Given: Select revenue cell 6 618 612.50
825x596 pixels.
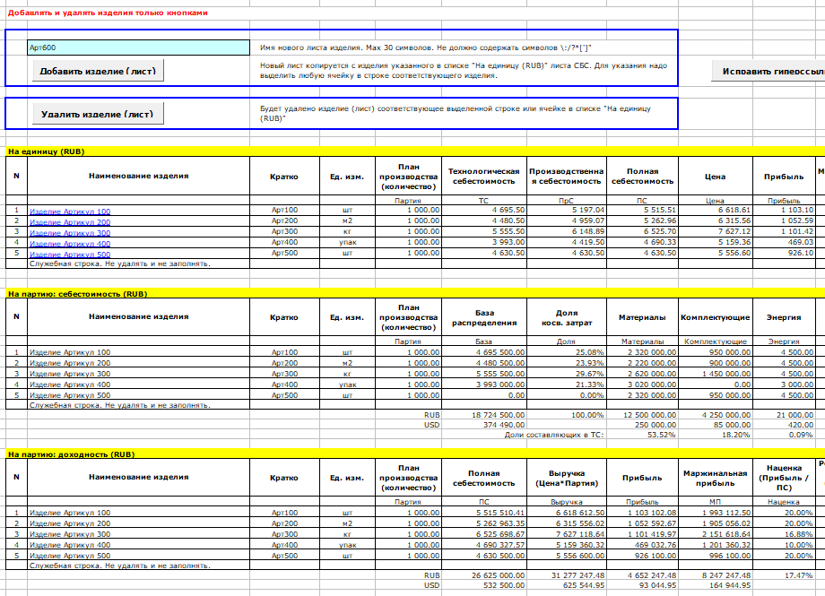Looking at the screenshot, I should tap(566, 513).
